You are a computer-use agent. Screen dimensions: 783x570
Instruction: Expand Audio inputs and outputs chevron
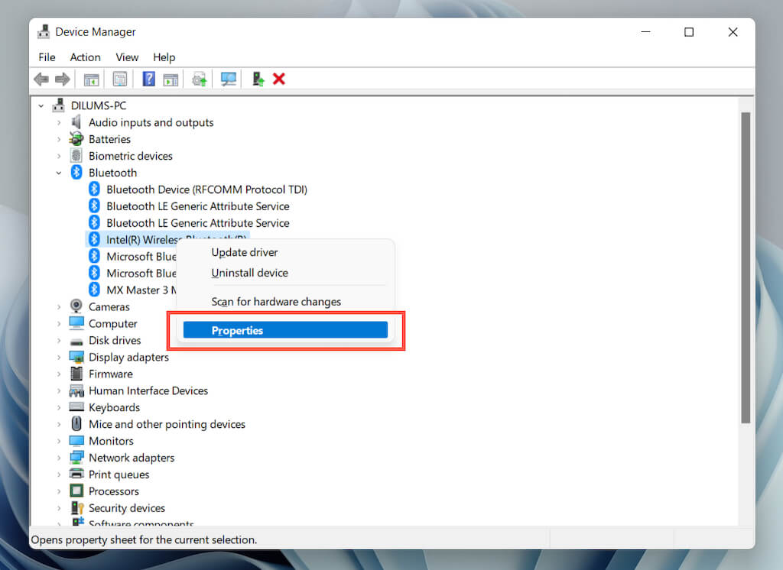59,123
